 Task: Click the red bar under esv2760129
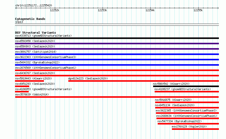pyautogui.click(x=196, y=129)
